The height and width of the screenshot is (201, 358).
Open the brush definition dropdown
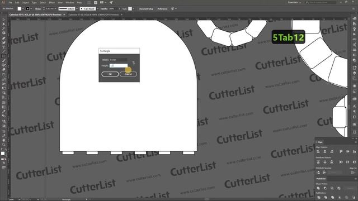click(x=97, y=9)
